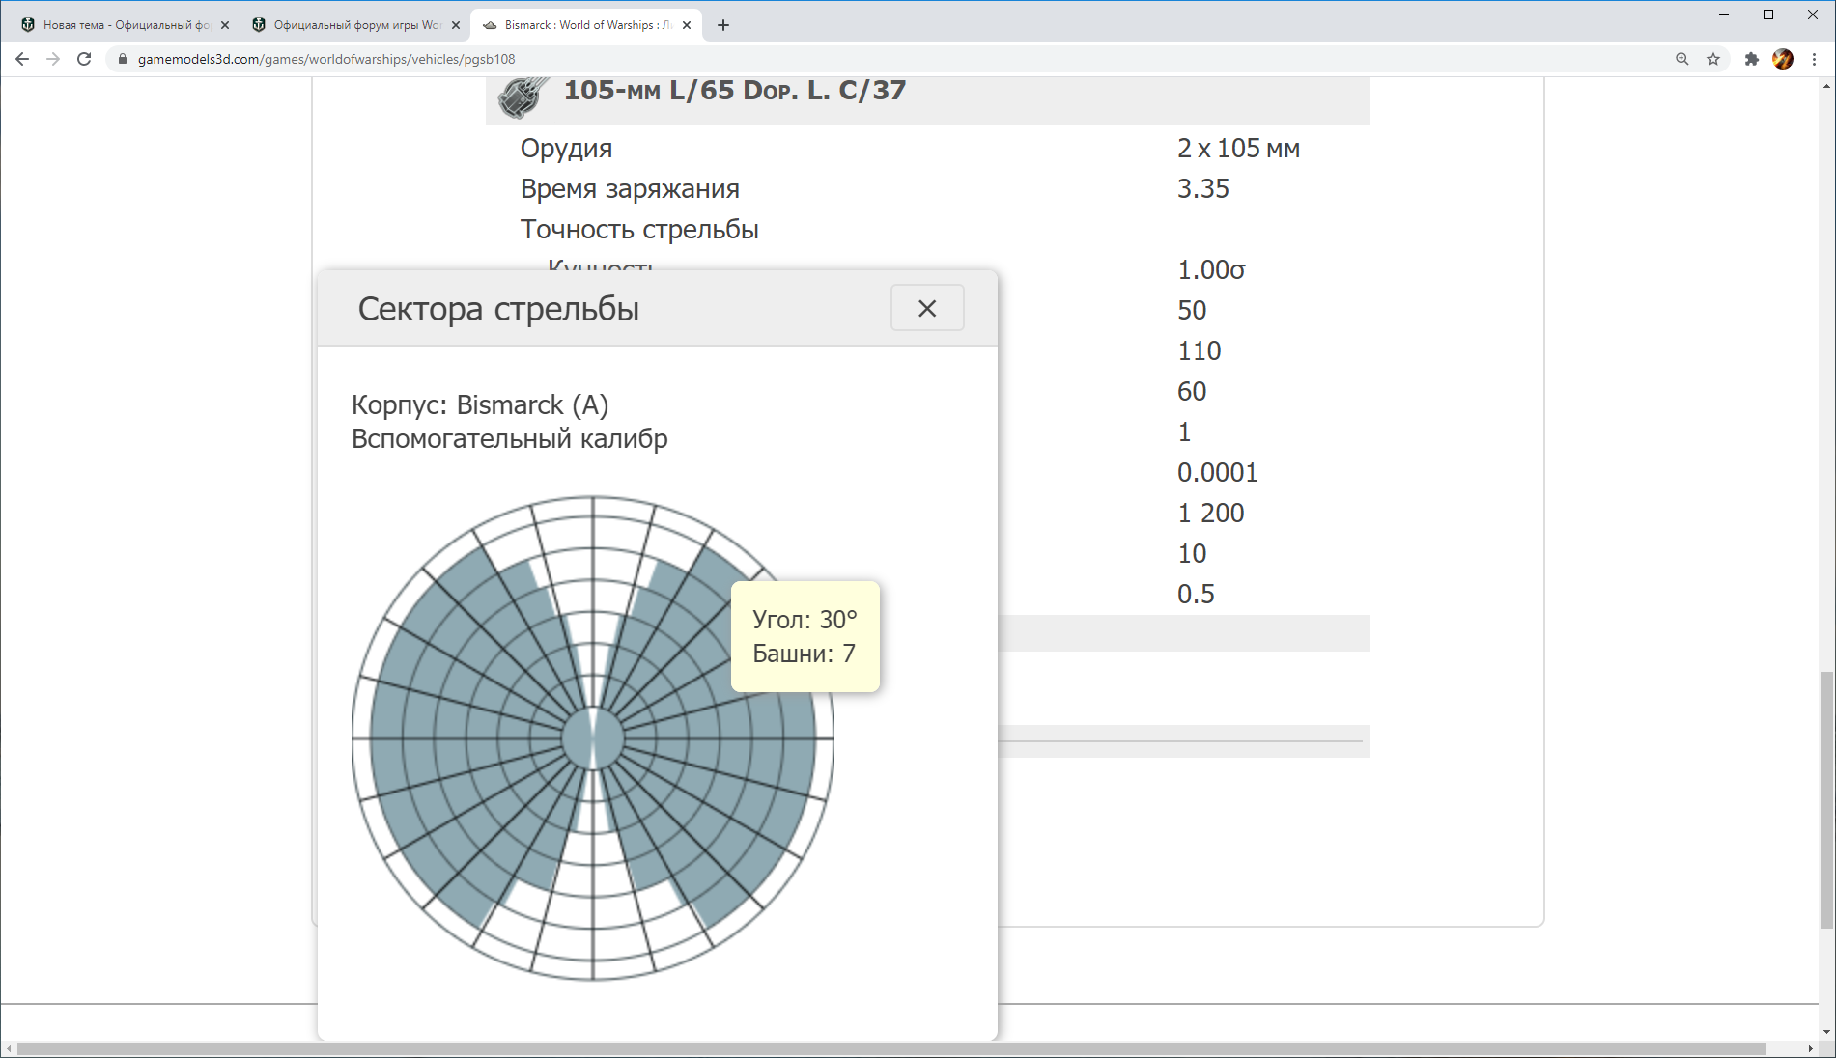The image size is (1836, 1058).
Task: Close the Новая тема tab
Action: [225, 25]
